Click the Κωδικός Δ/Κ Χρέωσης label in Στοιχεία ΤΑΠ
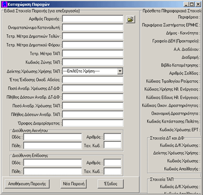 tap(180, 187)
